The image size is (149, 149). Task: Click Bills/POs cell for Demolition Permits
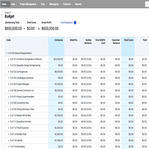[x=75, y=122]
